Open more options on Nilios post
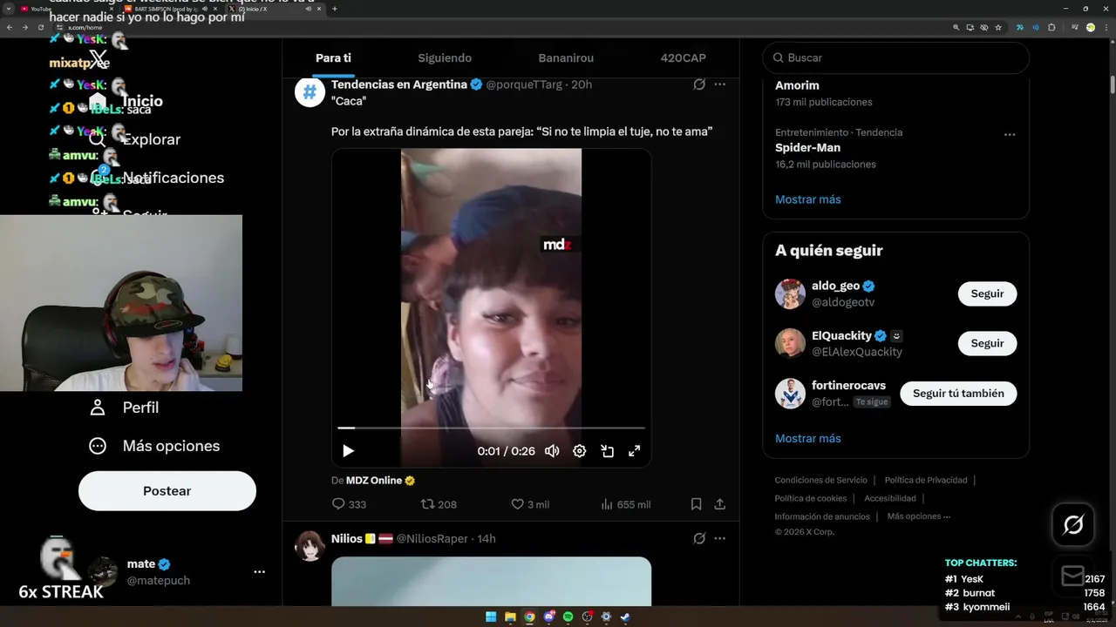Image resolution: width=1116 pixels, height=627 pixels. [x=719, y=538]
